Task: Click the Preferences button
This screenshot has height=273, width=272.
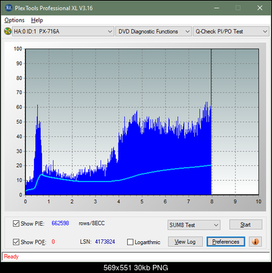Action: tap(225, 242)
